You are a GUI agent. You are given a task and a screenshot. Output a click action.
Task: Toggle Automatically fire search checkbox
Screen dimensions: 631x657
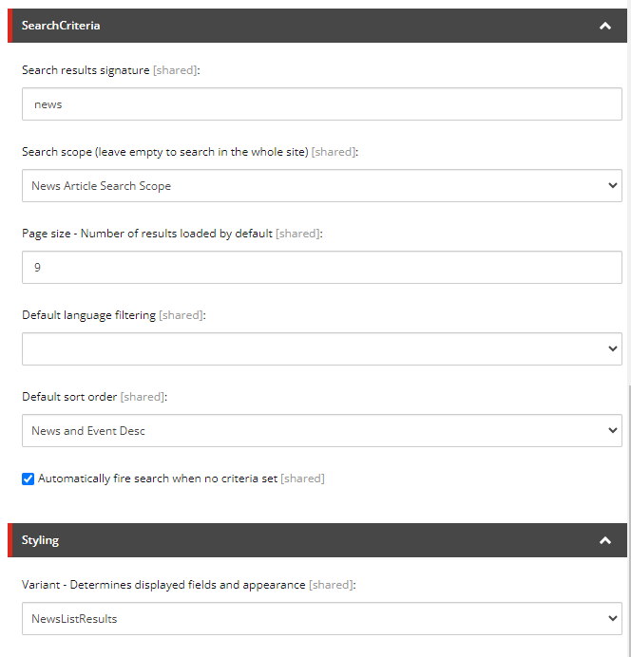(29, 479)
